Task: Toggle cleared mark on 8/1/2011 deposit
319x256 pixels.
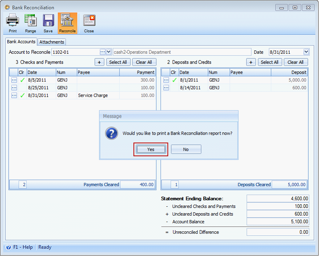Action: tap(174, 80)
